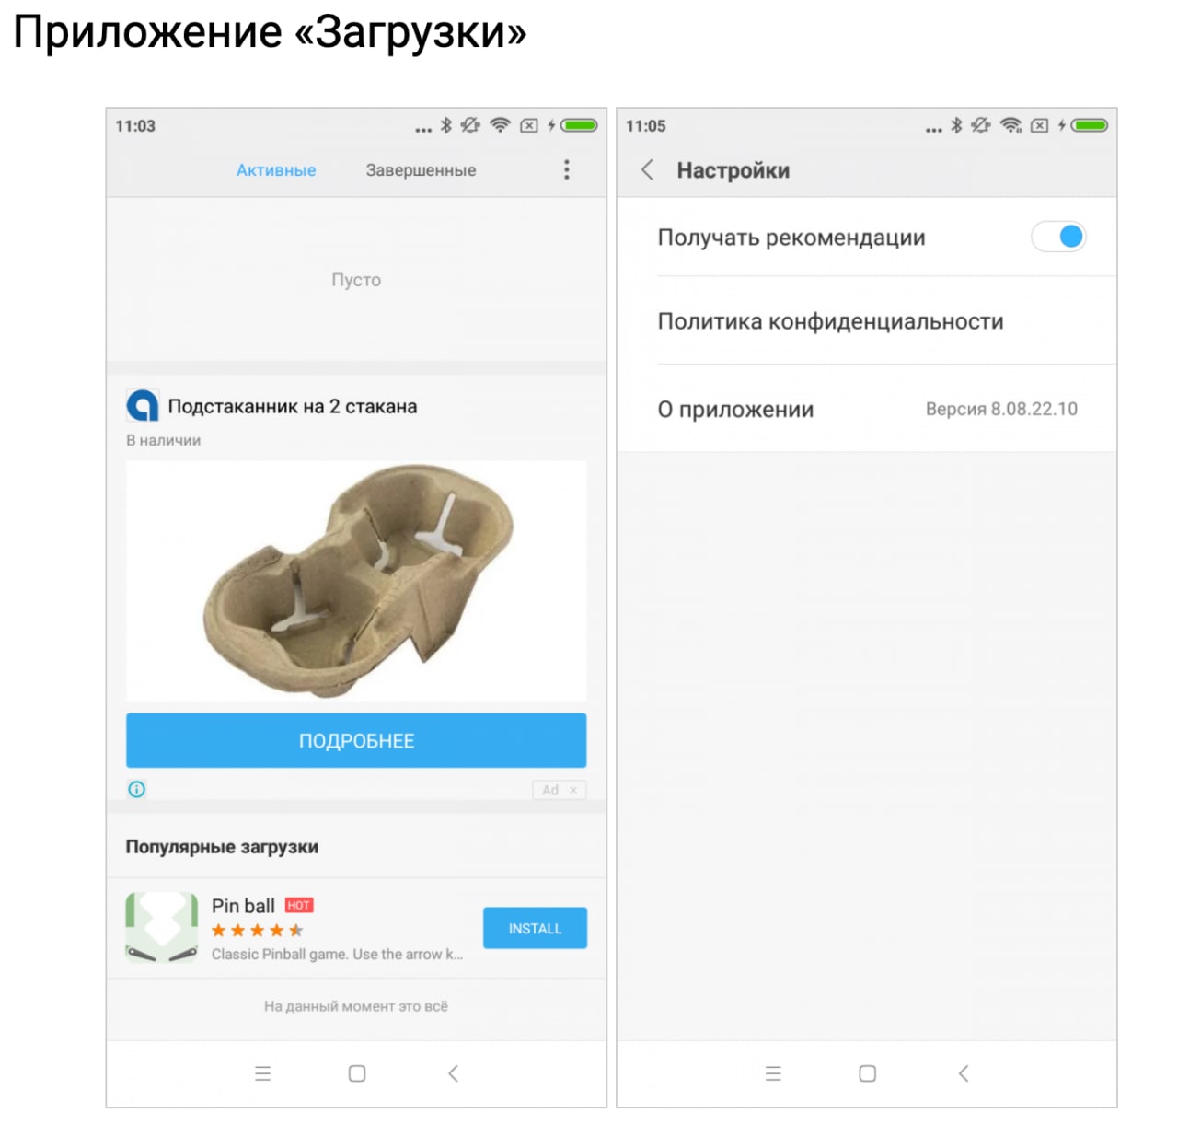Tap right phone's recent apps menu icon
1178x1136 pixels.
(x=773, y=1073)
